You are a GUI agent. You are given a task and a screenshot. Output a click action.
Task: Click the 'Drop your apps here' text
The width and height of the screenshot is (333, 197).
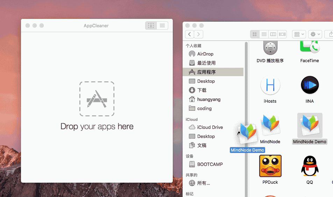97,126
